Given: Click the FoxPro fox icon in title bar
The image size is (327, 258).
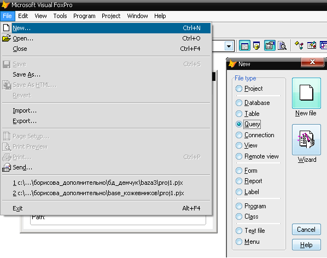Looking at the screenshot, I should click(x=5, y=4).
